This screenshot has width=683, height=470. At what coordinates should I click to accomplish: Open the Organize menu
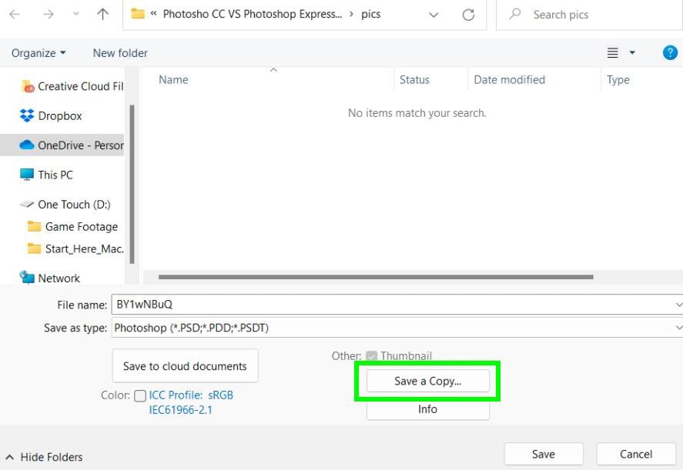click(39, 53)
